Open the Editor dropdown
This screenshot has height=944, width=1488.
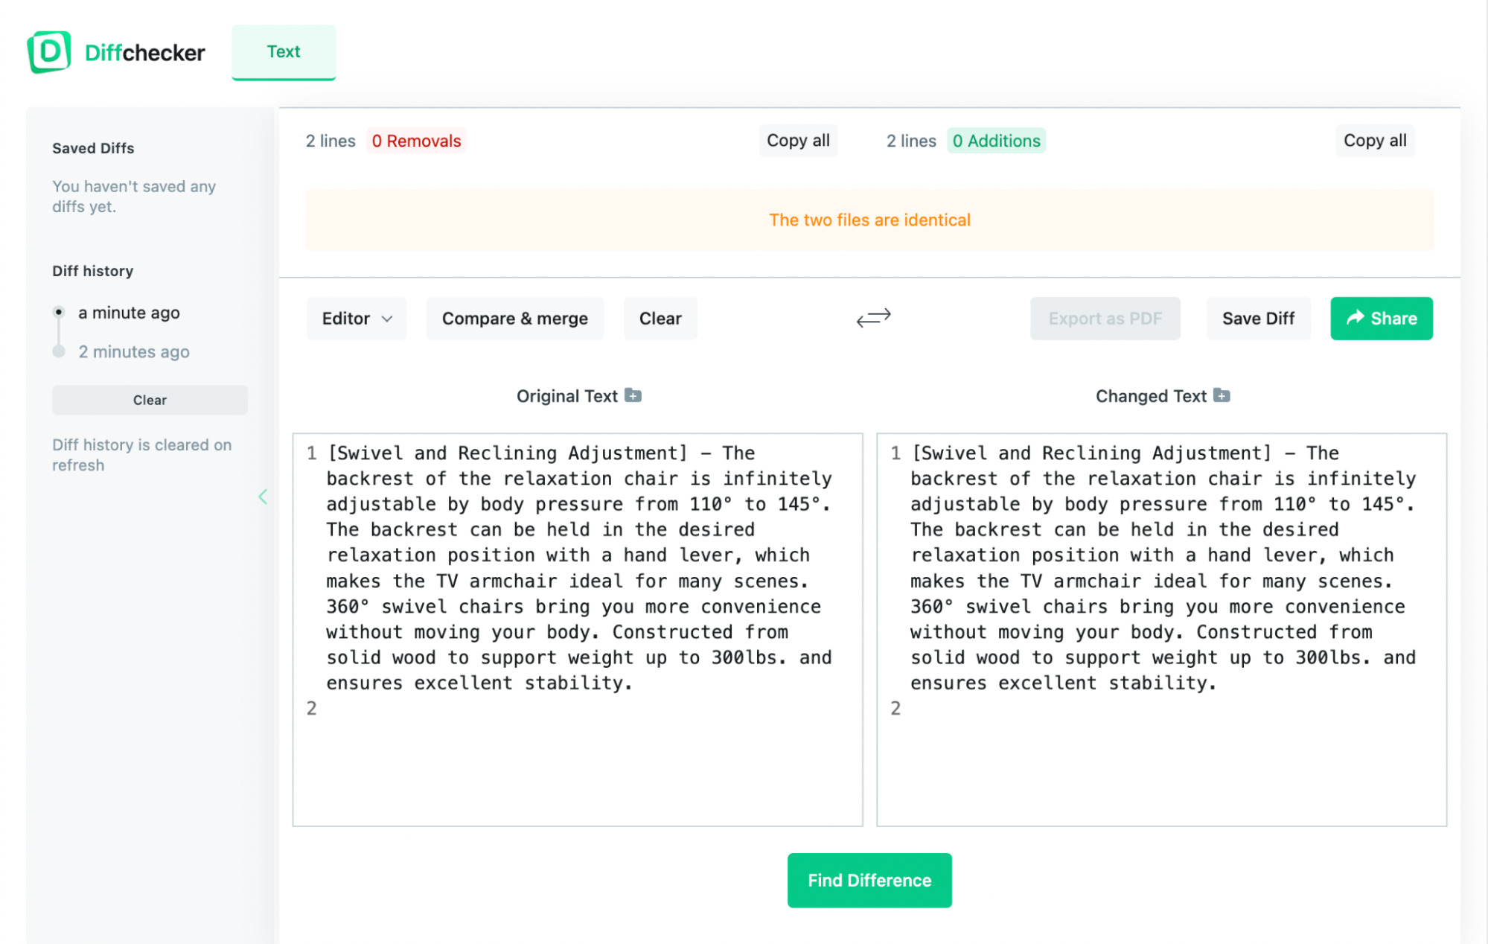[x=356, y=318]
